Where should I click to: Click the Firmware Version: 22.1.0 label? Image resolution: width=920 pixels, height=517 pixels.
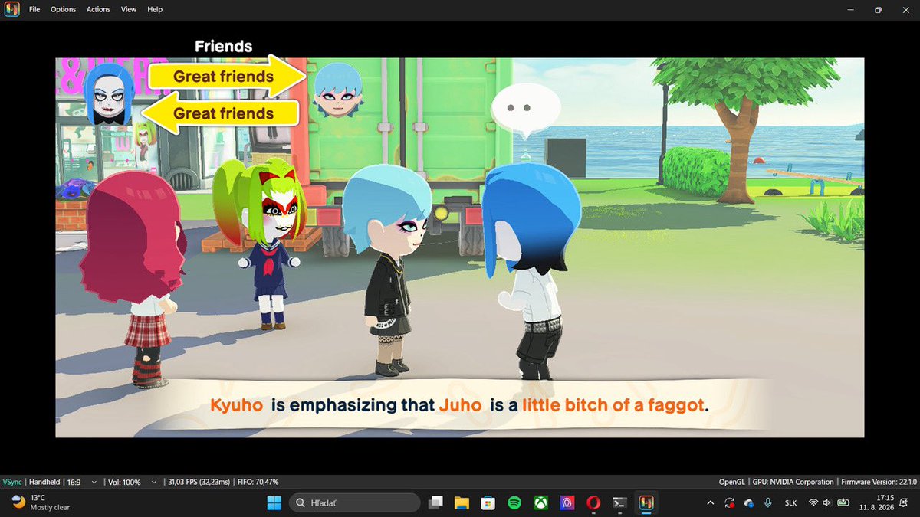point(879,482)
